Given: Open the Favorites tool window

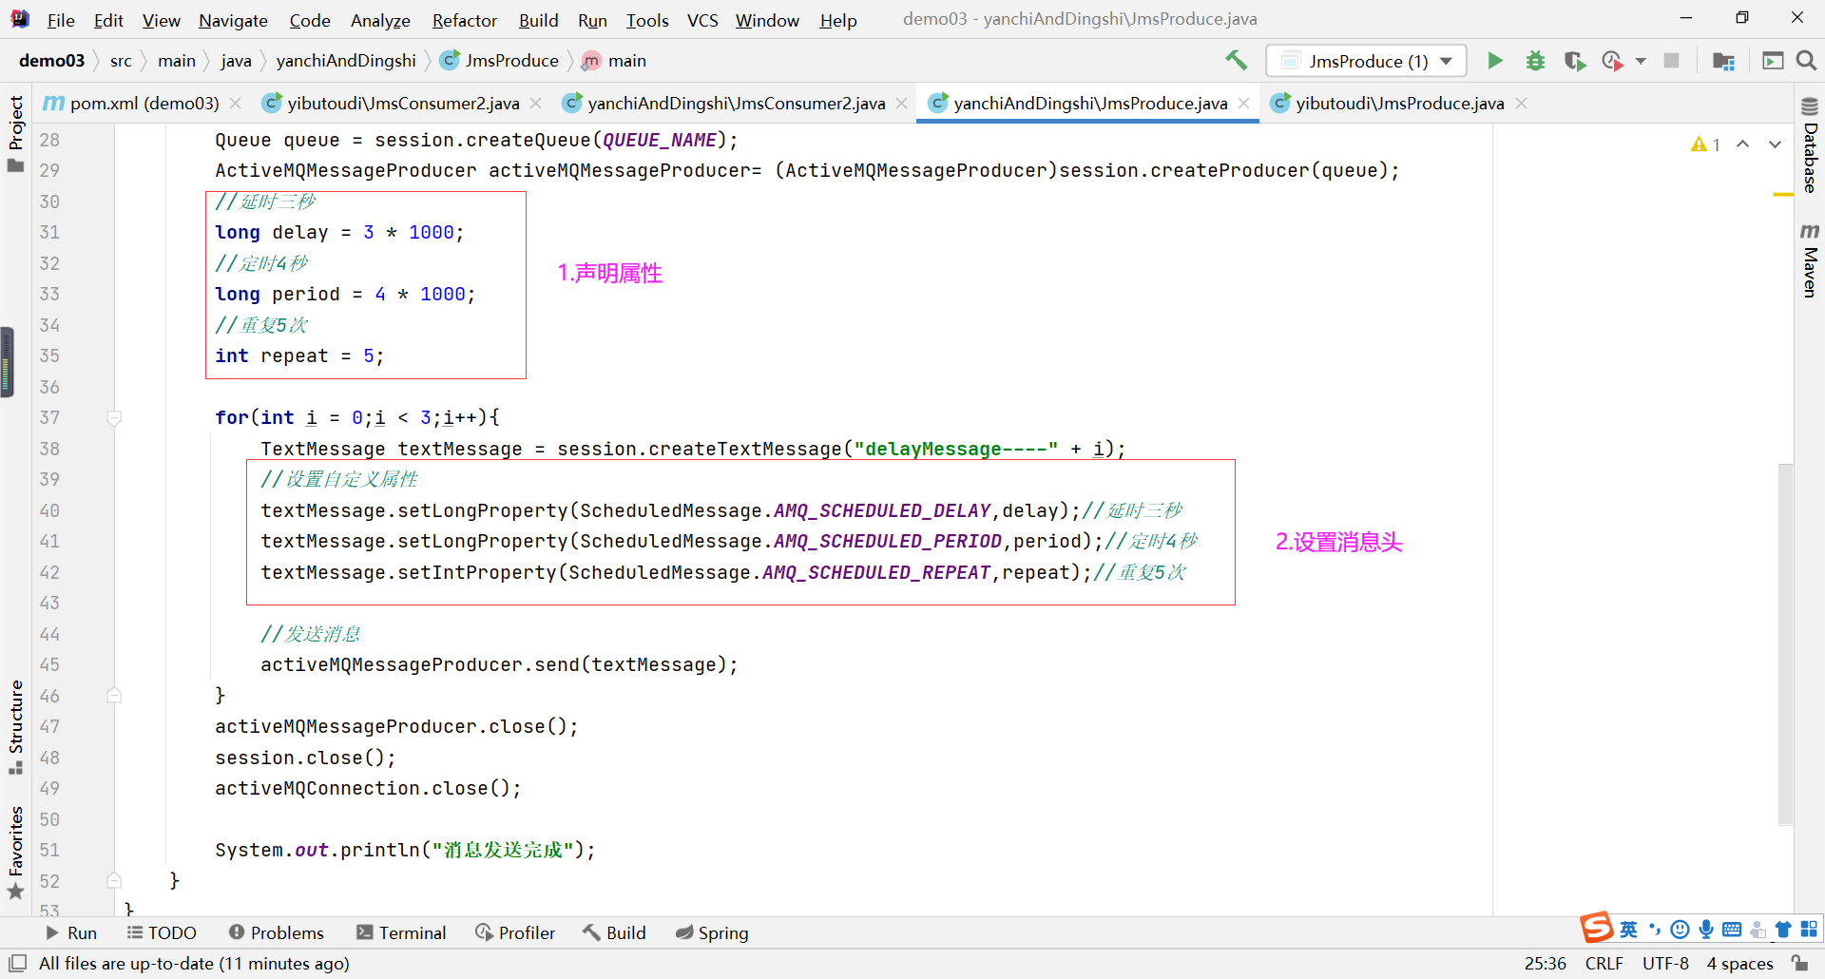Looking at the screenshot, I should (15, 853).
